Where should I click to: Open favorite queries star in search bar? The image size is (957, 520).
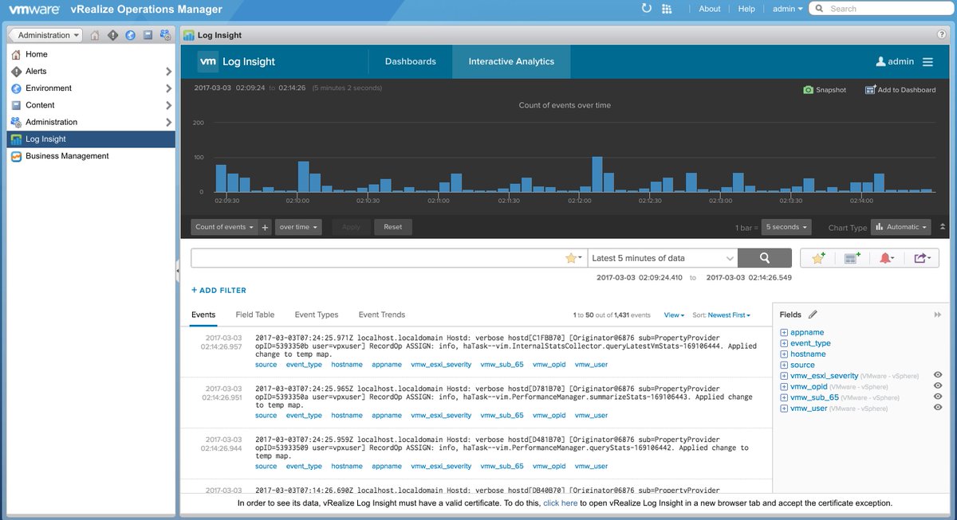coord(573,258)
